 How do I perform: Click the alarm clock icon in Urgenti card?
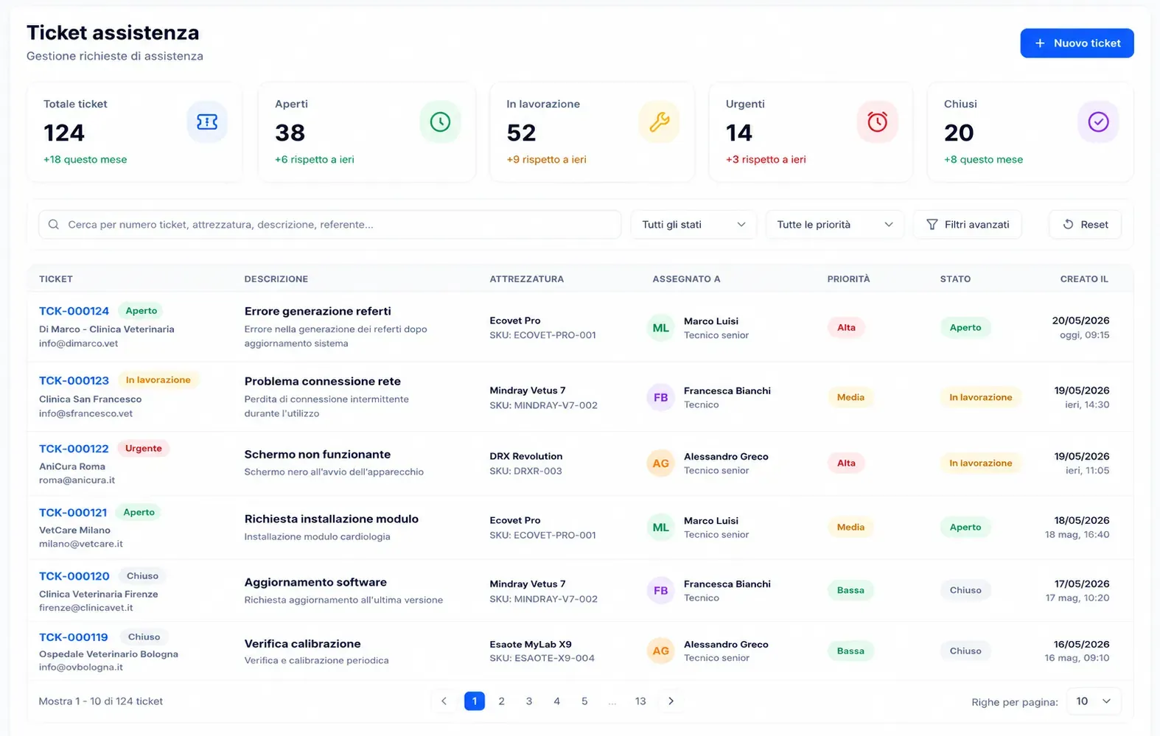(877, 122)
